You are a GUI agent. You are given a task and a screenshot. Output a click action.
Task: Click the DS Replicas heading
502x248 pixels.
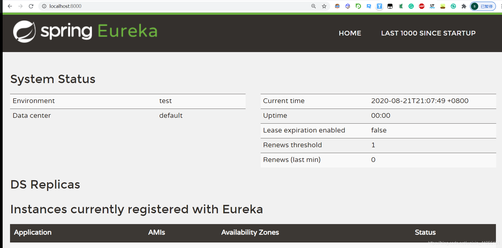click(45, 184)
